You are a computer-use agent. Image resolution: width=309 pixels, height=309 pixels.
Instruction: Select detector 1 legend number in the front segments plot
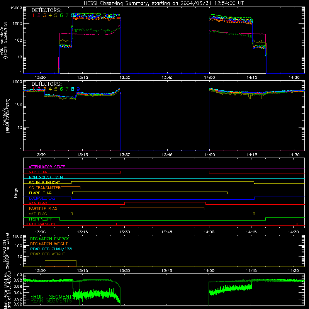(33, 15)
